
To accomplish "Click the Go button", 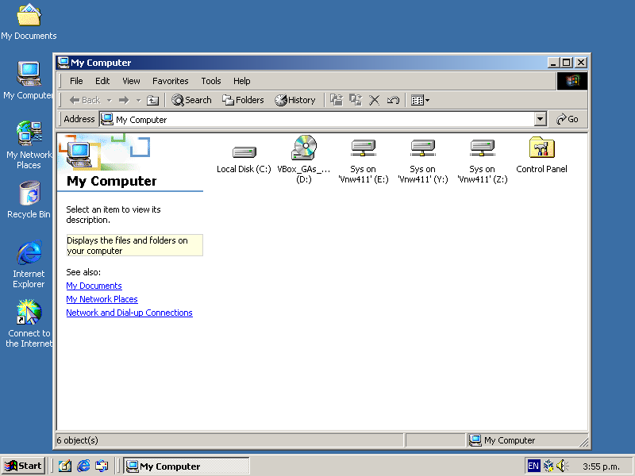I will (x=568, y=119).
